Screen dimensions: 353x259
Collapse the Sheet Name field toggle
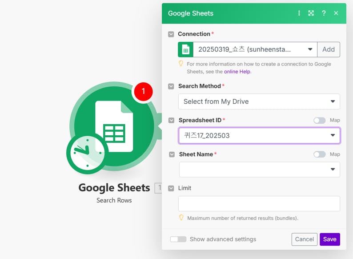click(x=172, y=154)
